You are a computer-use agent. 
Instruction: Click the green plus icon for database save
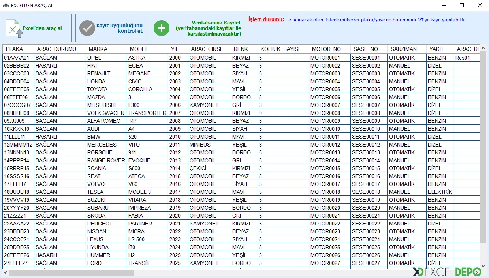point(161,28)
